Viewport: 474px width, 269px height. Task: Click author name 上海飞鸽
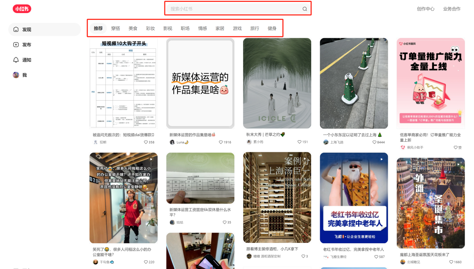[x=337, y=142]
